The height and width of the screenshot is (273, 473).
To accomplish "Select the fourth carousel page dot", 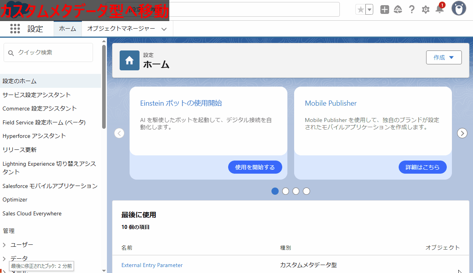I will (x=306, y=191).
